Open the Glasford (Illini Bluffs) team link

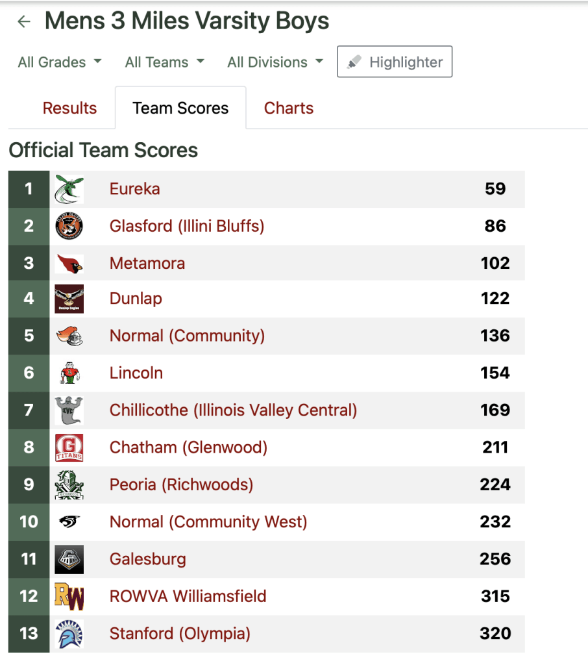coord(187,226)
